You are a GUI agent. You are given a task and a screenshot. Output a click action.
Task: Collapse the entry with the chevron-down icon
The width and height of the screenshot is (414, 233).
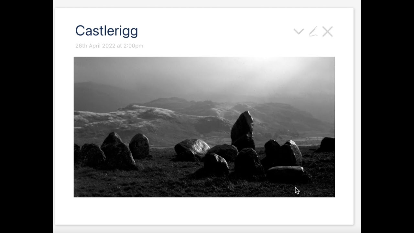click(x=299, y=31)
